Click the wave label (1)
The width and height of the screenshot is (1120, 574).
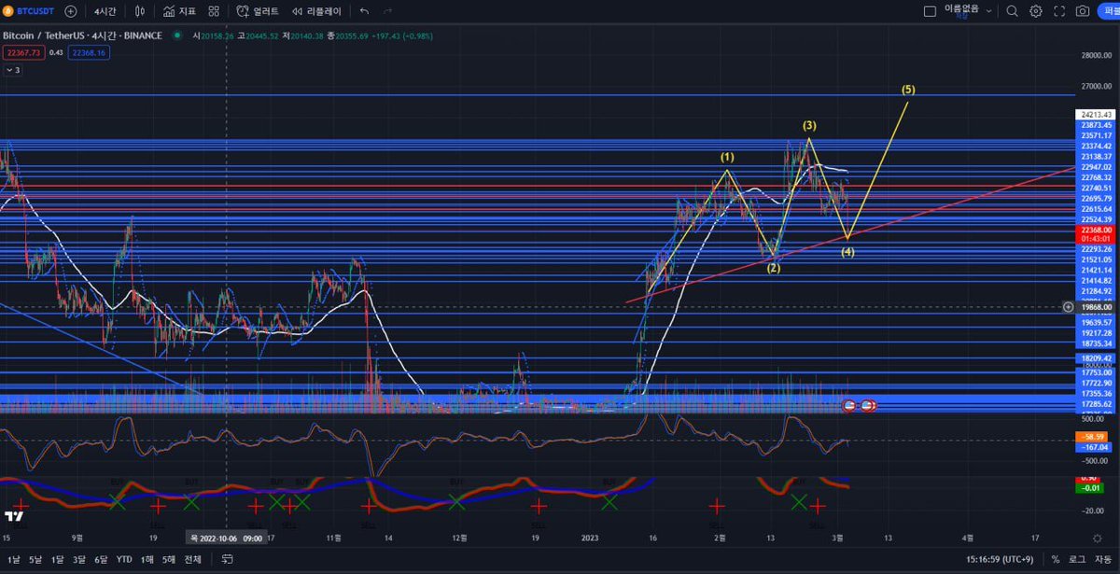(x=726, y=157)
